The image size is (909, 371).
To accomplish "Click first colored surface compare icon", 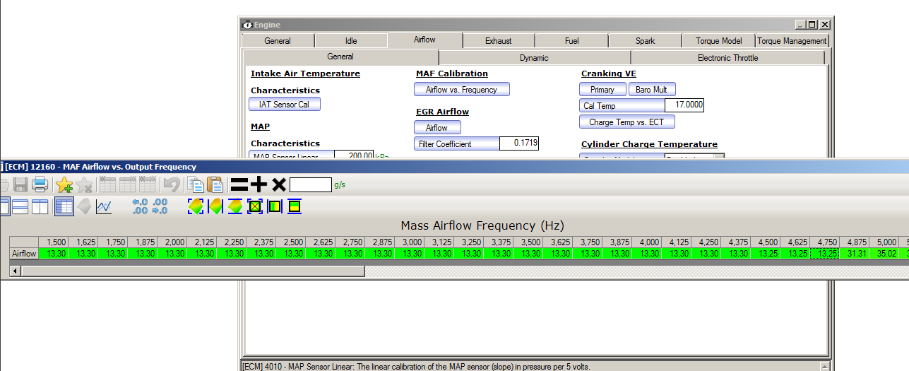I will pos(196,206).
